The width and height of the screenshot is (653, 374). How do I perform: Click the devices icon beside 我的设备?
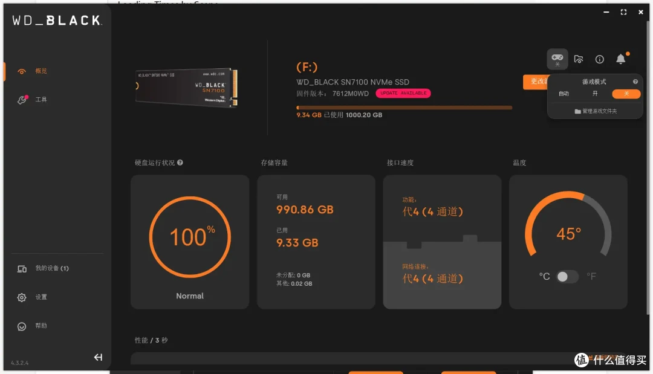(22, 269)
